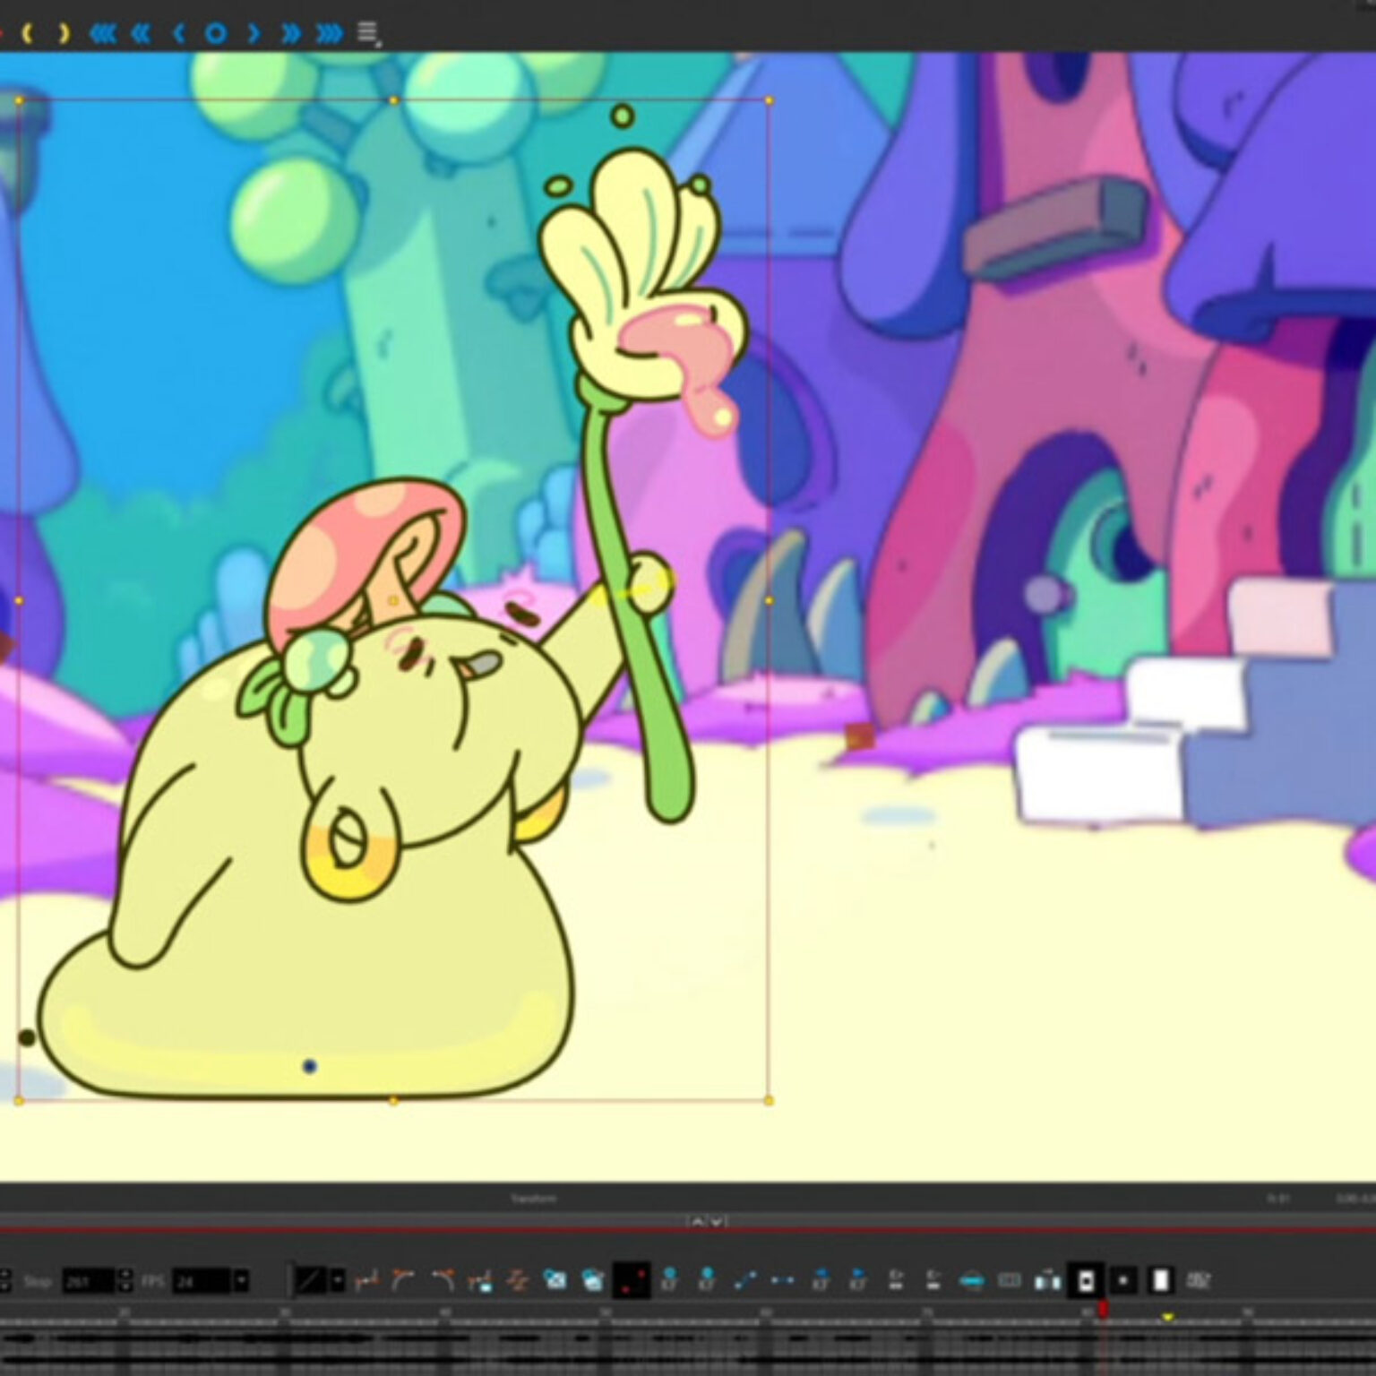Click the Play button in the playback toolbar
Screen dimensions: 1376x1376
(215, 33)
